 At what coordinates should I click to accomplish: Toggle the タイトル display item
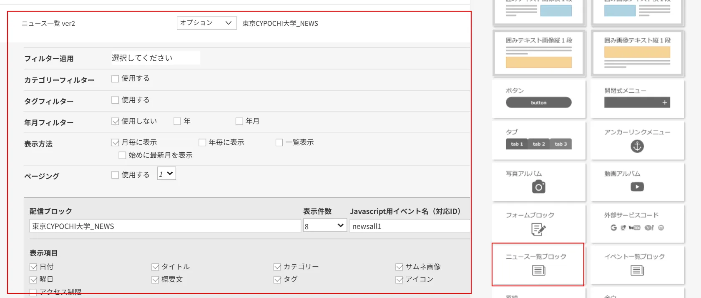156,267
